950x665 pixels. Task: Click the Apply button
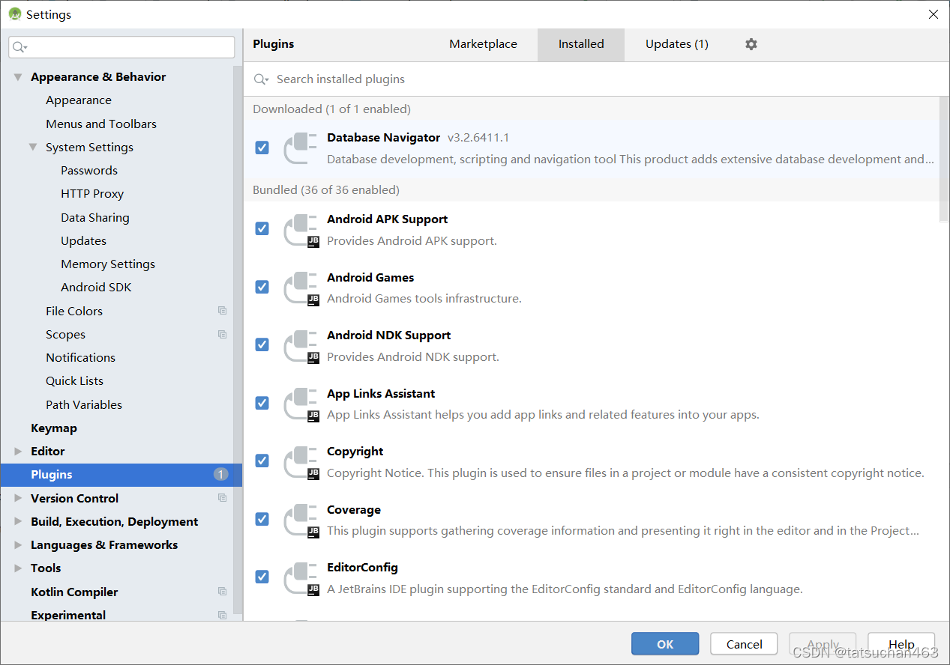[823, 644]
